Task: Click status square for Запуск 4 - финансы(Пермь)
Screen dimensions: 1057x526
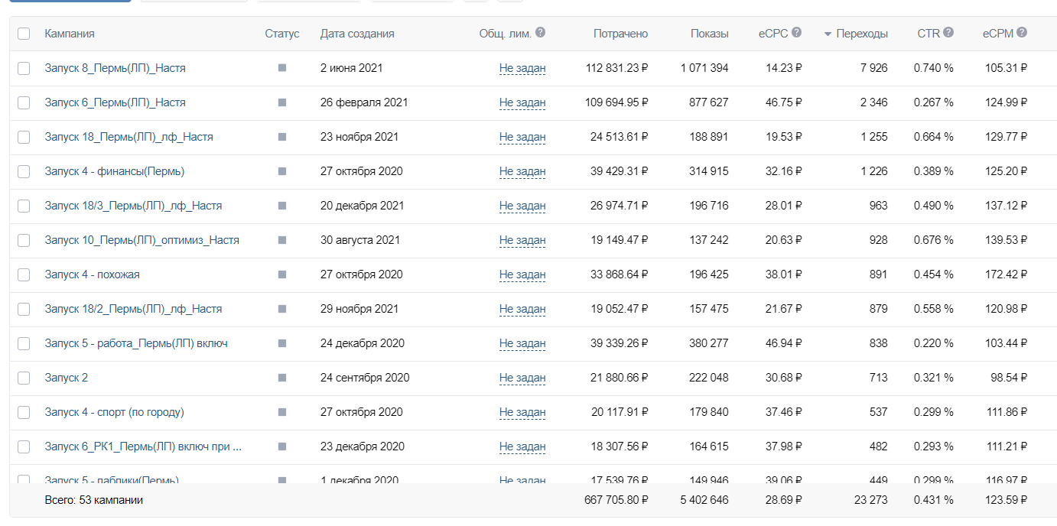Action: pyautogui.click(x=282, y=171)
